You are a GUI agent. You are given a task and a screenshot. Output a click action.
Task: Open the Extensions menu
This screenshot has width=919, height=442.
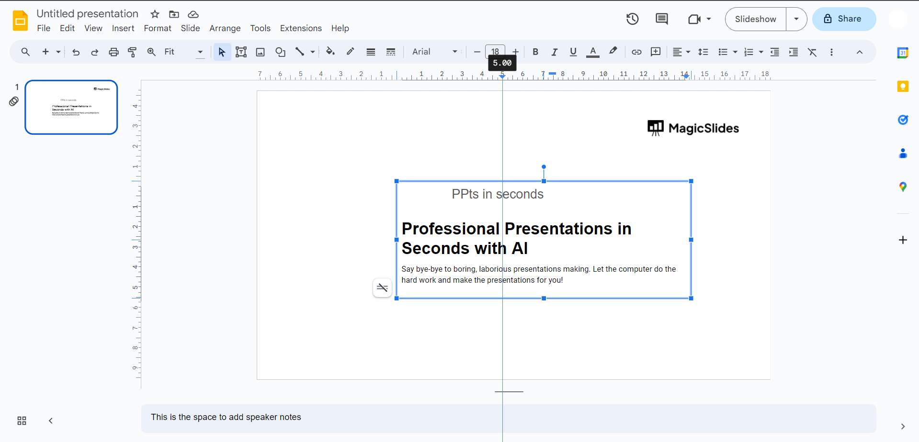(x=300, y=28)
